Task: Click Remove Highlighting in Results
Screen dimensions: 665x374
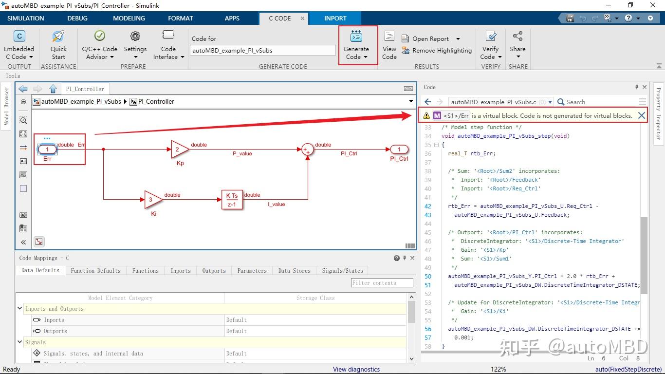Action: coord(437,51)
